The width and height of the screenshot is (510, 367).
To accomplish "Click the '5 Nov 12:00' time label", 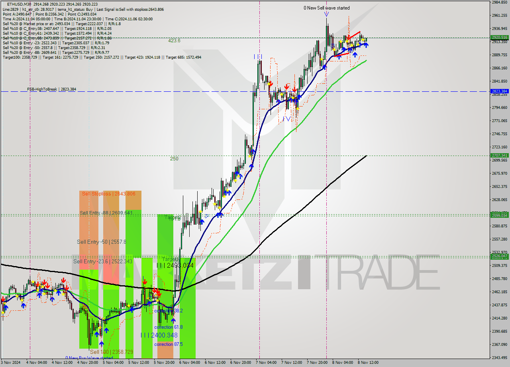I will 138,363.
